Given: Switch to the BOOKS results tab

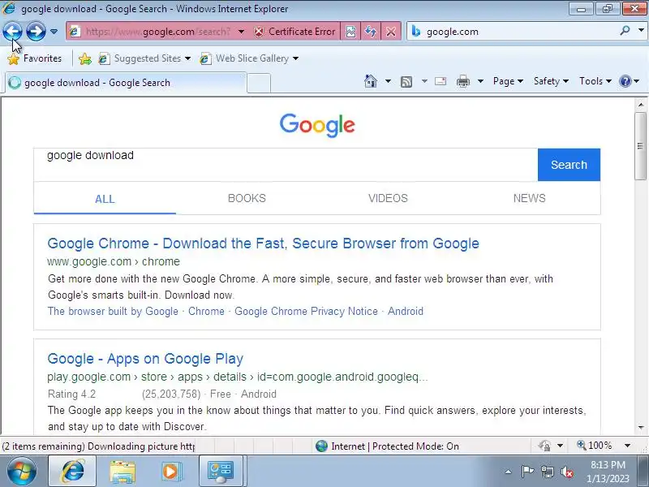Looking at the screenshot, I should 247,198.
